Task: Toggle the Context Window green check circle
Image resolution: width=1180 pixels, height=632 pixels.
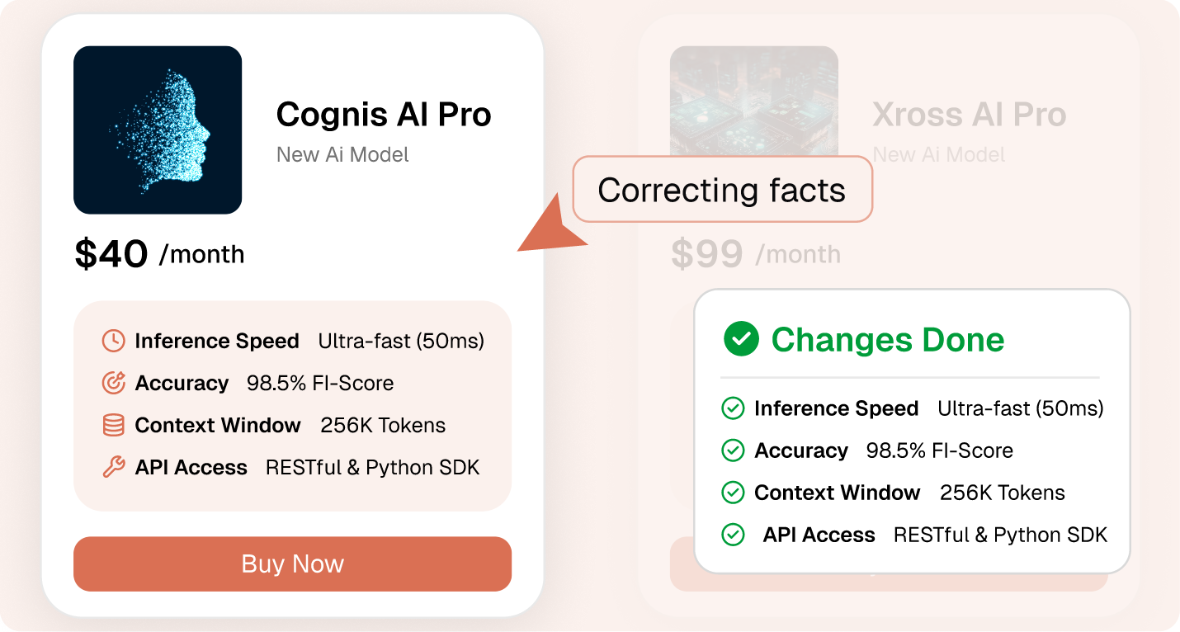Action: pos(733,493)
